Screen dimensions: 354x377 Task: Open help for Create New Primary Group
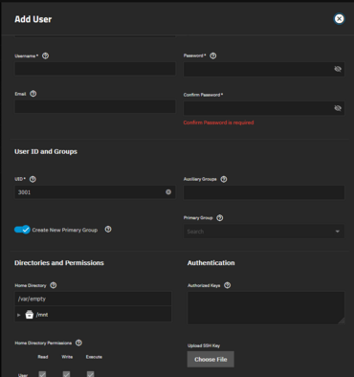click(108, 230)
